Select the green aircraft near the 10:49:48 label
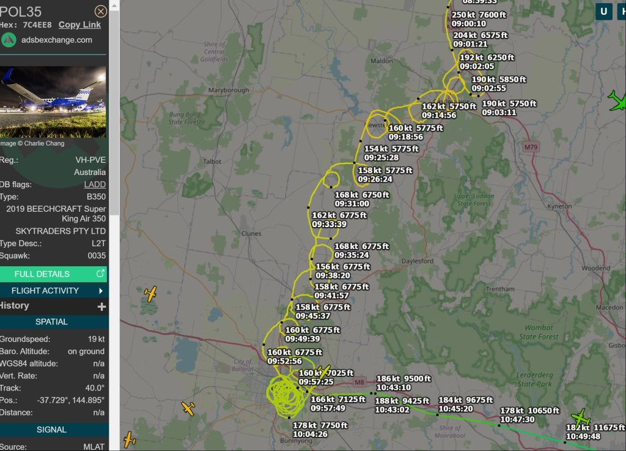 tap(580, 417)
